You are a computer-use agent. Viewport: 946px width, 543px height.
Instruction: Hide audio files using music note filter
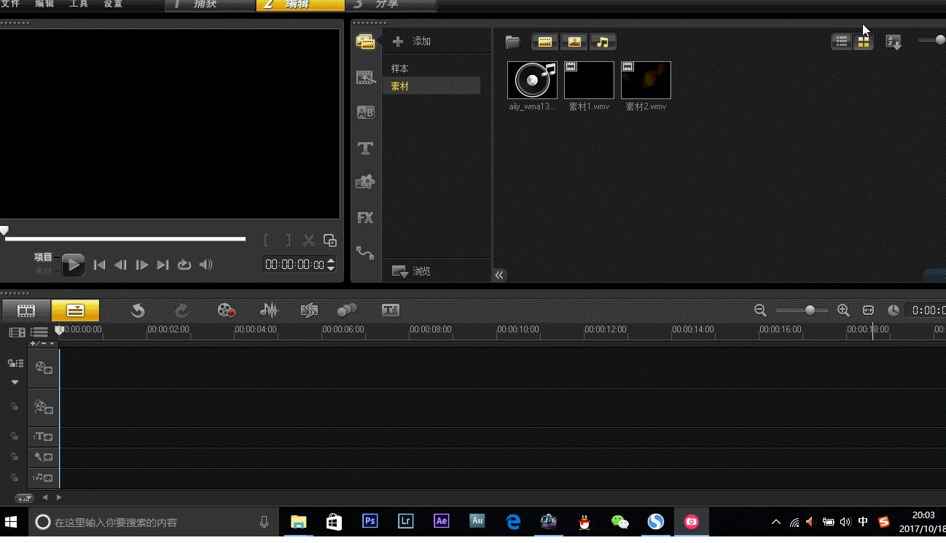[603, 42]
